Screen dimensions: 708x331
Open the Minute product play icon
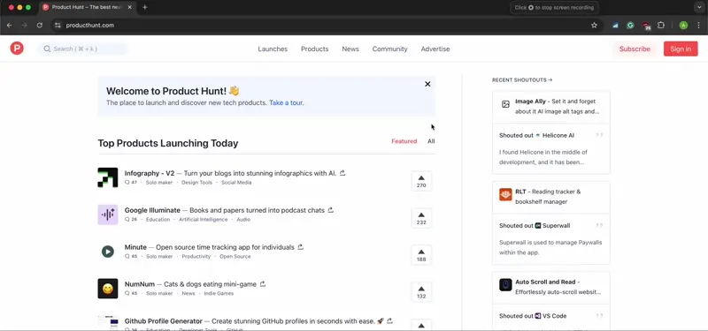click(x=107, y=252)
